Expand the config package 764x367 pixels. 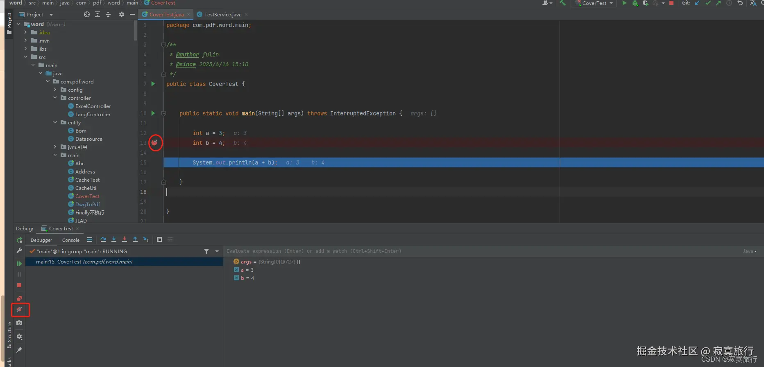pos(55,90)
